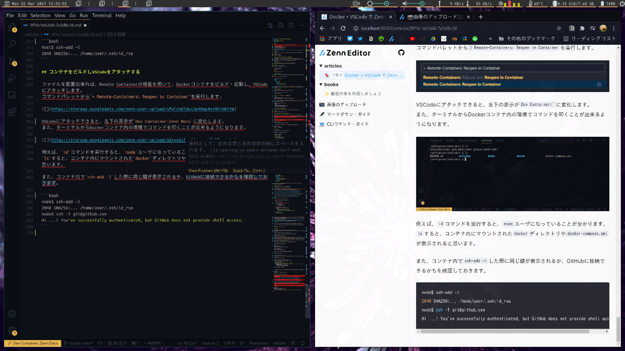Open the Edit menu in VS Code
This screenshot has width=625, height=351.
pos(22,16)
